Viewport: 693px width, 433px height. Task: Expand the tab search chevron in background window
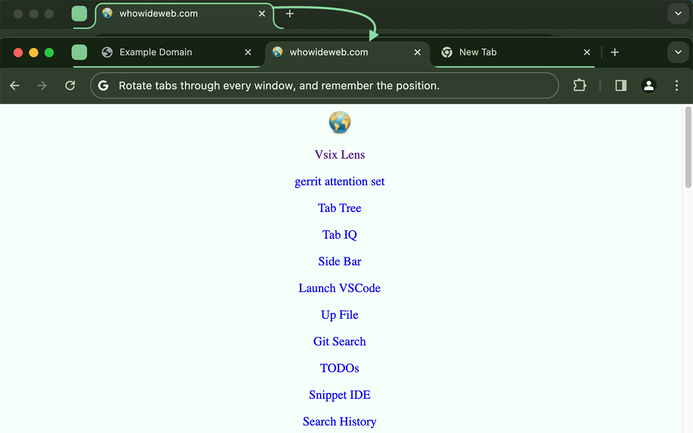click(678, 14)
